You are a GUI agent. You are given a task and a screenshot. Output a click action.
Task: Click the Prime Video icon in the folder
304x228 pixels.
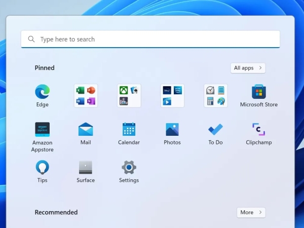[x=178, y=90]
